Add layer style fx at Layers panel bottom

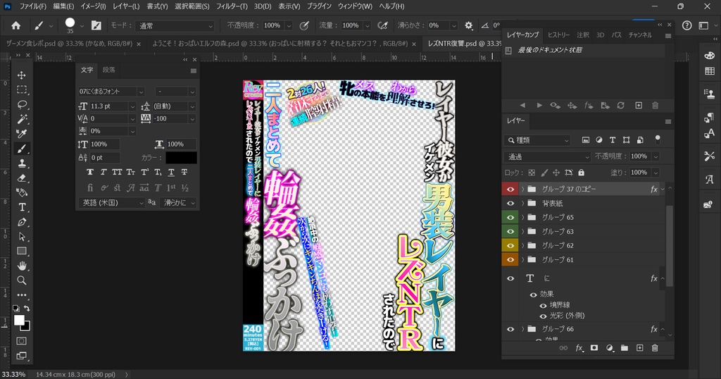click(x=579, y=348)
